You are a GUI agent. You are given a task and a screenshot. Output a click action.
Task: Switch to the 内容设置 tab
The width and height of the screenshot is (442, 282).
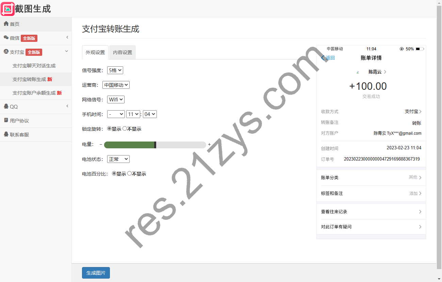[x=122, y=52]
